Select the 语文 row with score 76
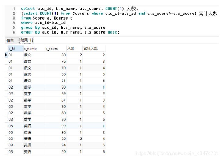221x159 pixels. 57,61
